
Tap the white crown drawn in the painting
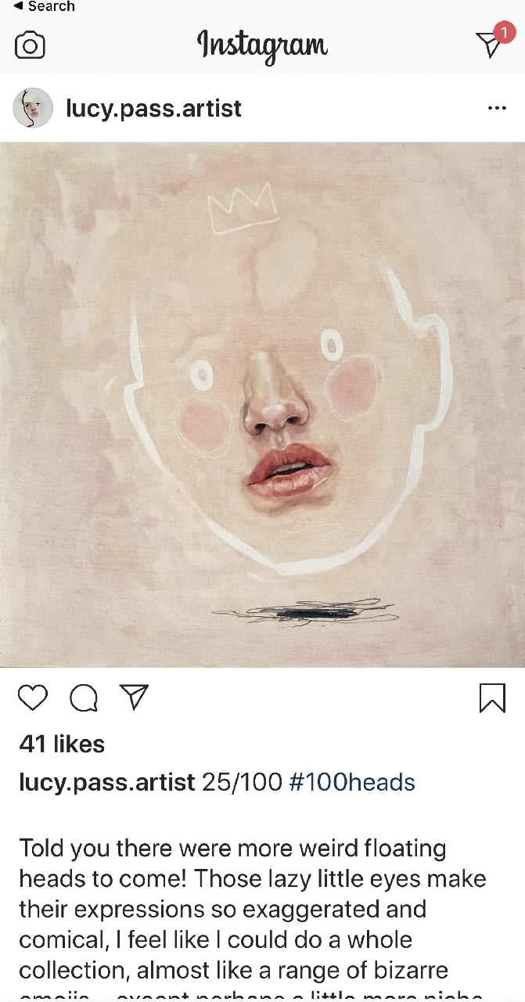click(x=243, y=208)
